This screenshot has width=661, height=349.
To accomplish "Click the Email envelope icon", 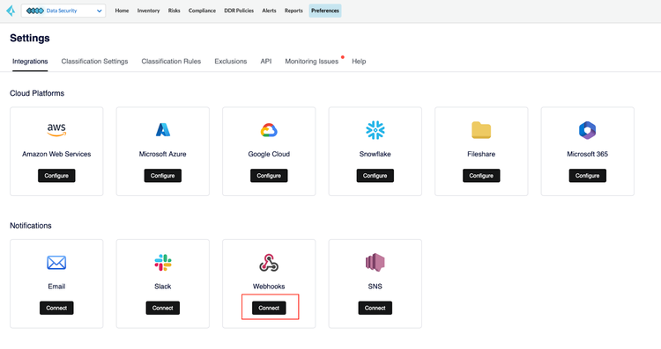I will [x=56, y=262].
